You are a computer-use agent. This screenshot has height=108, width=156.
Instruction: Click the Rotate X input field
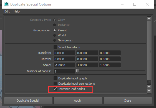(x=64, y=59)
